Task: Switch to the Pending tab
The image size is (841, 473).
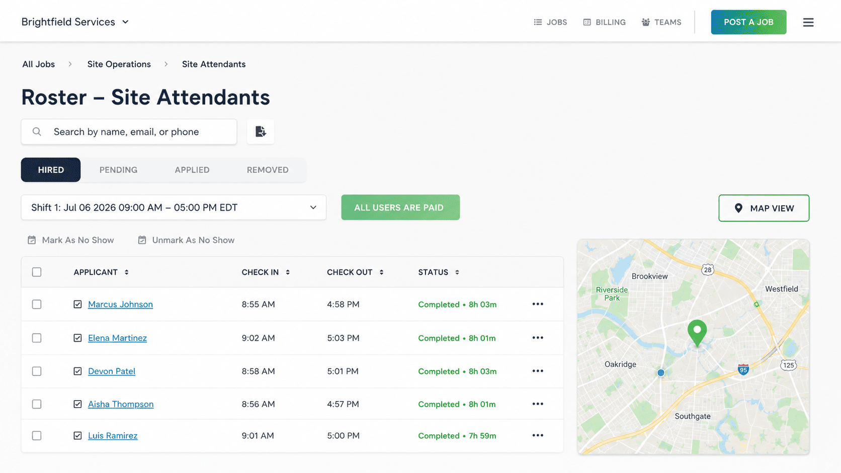Action: pos(118,170)
